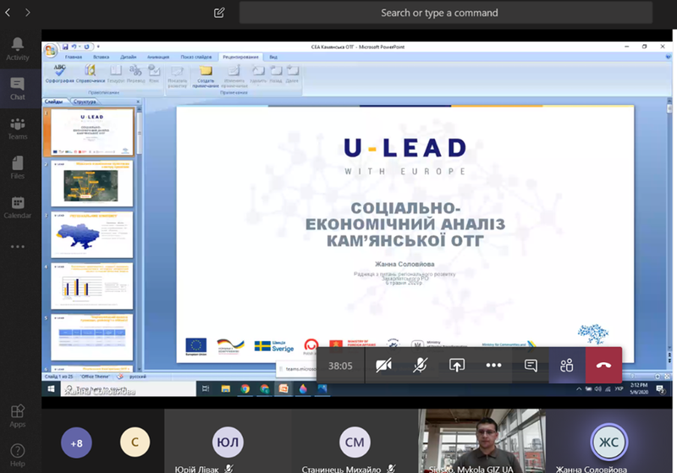Select slide 2 map thumbnail
The height and width of the screenshot is (473, 677).
click(92, 184)
